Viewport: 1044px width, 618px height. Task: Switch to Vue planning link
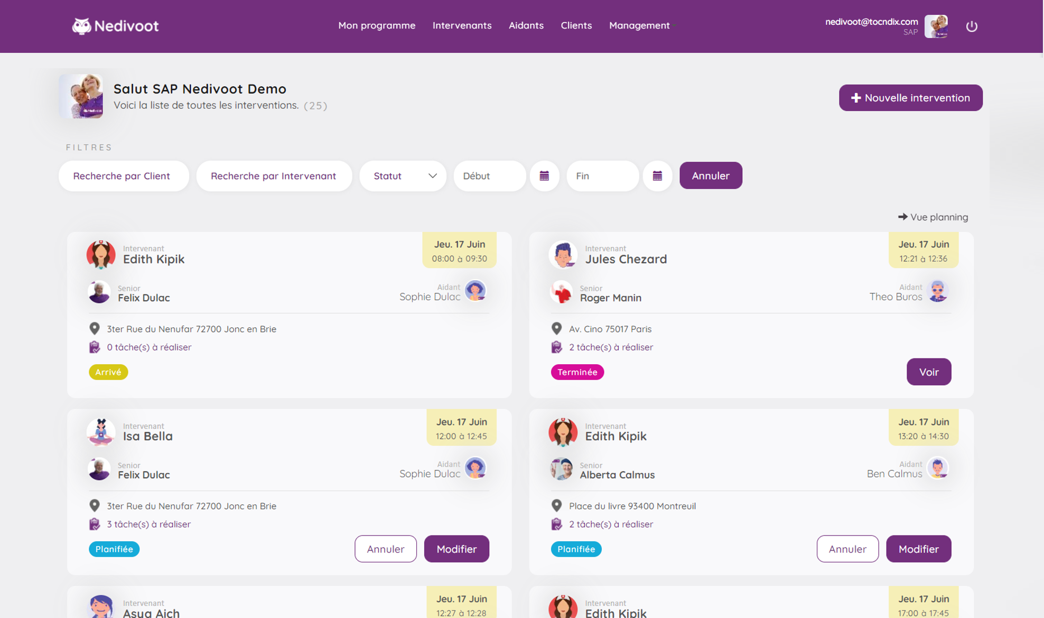pyautogui.click(x=933, y=217)
